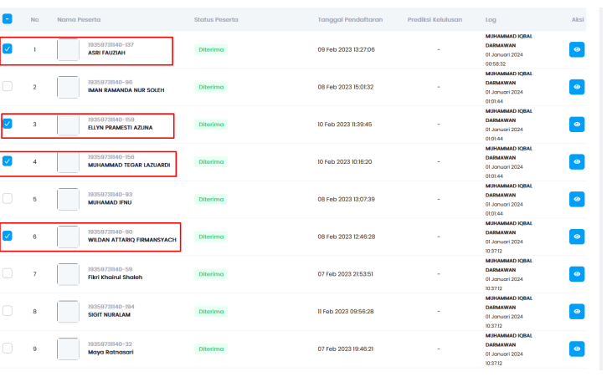The width and height of the screenshot is (607, 387).
Task: Click the eye icon for Asri Fauziah
Action: [x=576, y=50]
